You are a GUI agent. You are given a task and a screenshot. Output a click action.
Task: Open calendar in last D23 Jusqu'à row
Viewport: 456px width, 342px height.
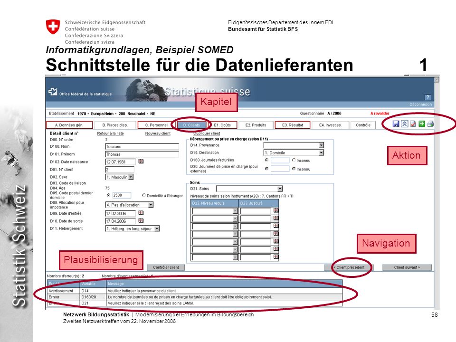coord(276,257)
